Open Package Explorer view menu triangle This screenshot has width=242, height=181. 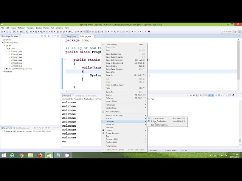(53, 36)
